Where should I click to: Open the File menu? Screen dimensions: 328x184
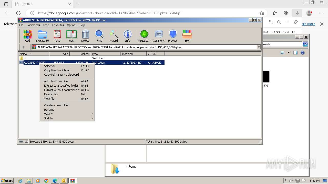click(x=21, y=25)
